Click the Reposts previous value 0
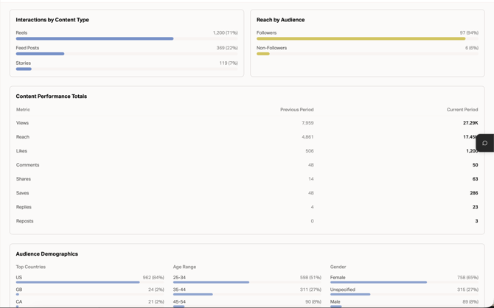494x308 pixels. click(x=312, y=221)
